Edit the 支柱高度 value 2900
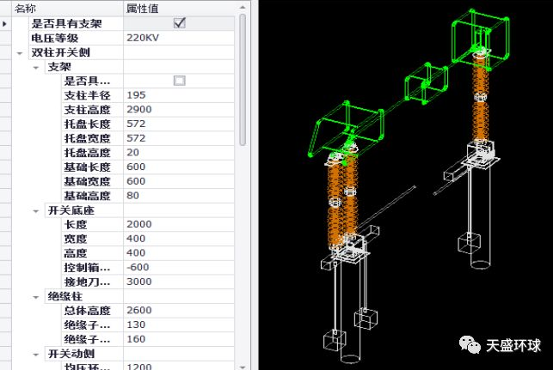Screen dimensions: 553x370 tap(179, 110)
